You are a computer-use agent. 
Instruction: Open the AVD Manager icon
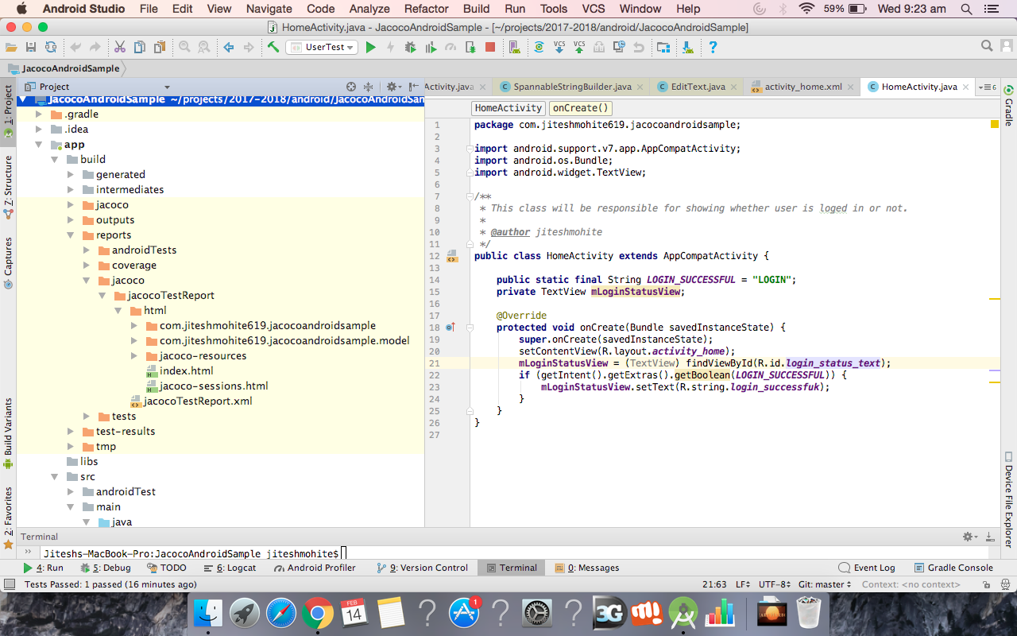[515, 47]
